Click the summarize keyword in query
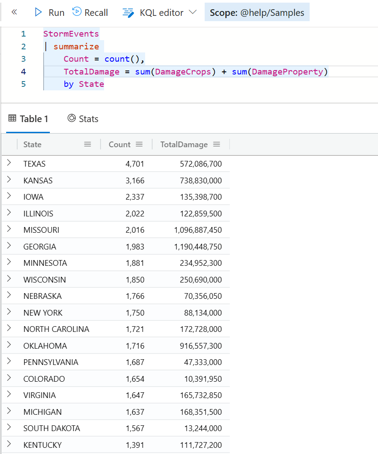The height and width of the screenshot is (454, 378). pyautogui.click(x=76, y=47)
